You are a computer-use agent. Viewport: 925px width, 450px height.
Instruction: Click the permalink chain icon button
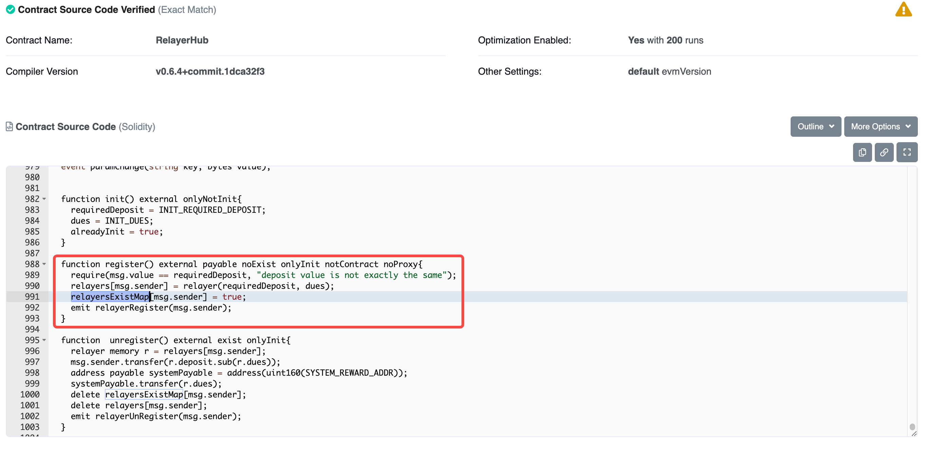(x=884, y=152)
